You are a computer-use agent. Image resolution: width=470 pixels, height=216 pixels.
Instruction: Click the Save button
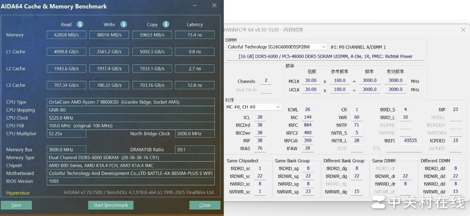click(x=16, y=205)
